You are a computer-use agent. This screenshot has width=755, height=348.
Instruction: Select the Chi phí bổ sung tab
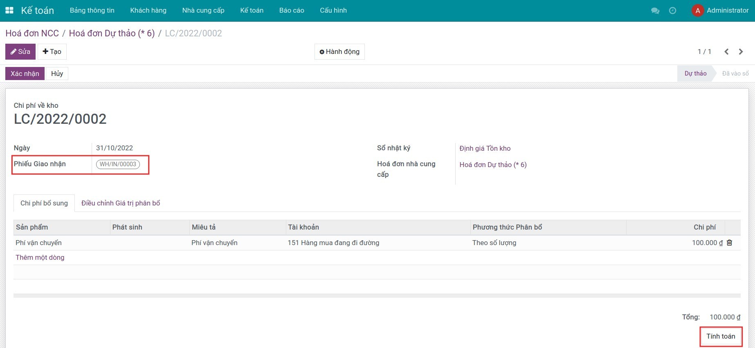click(44, 203)
